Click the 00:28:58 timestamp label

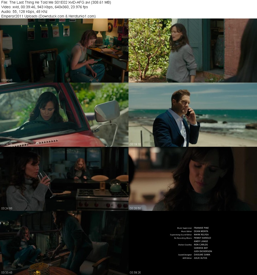pyautogui.click(x=135, y=209)
